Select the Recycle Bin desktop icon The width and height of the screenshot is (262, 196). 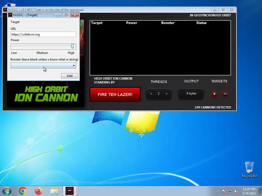click(249, 170)
